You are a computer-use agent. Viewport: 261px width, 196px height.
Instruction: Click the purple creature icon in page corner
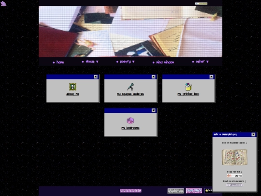[3, 3]
